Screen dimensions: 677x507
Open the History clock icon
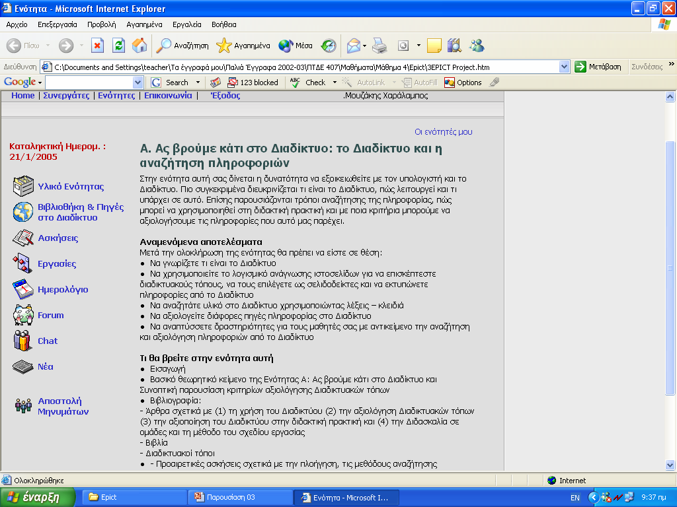(x=329, y=46)
